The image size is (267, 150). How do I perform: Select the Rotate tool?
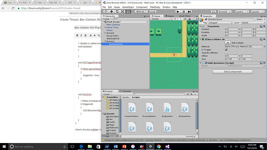click(117, 12)
